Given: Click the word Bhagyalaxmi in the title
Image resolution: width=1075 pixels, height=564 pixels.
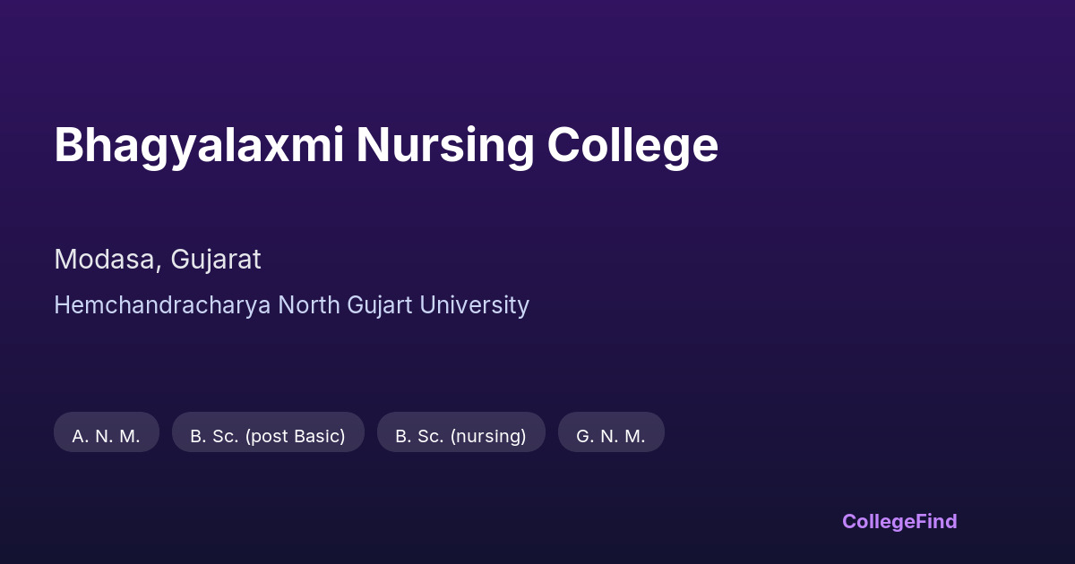Looking at the screenshot, I should pyautogui.click(x=199, y=145).
